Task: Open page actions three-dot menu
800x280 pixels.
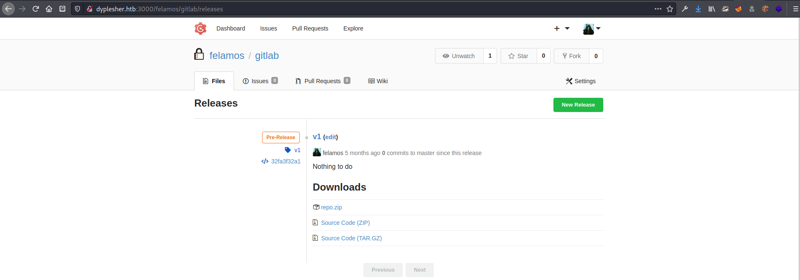Action: (658, 9)
